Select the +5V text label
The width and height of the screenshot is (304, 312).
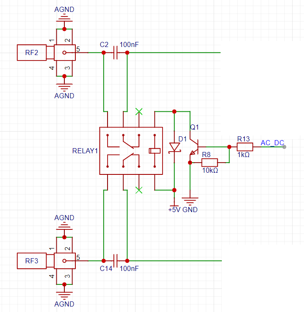(174, 210)
